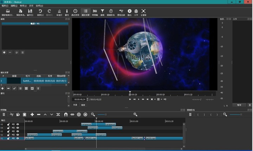Select the Earth9 row in the playlist
This screenshot has width=253, height=151.
(x=34, y=81)
